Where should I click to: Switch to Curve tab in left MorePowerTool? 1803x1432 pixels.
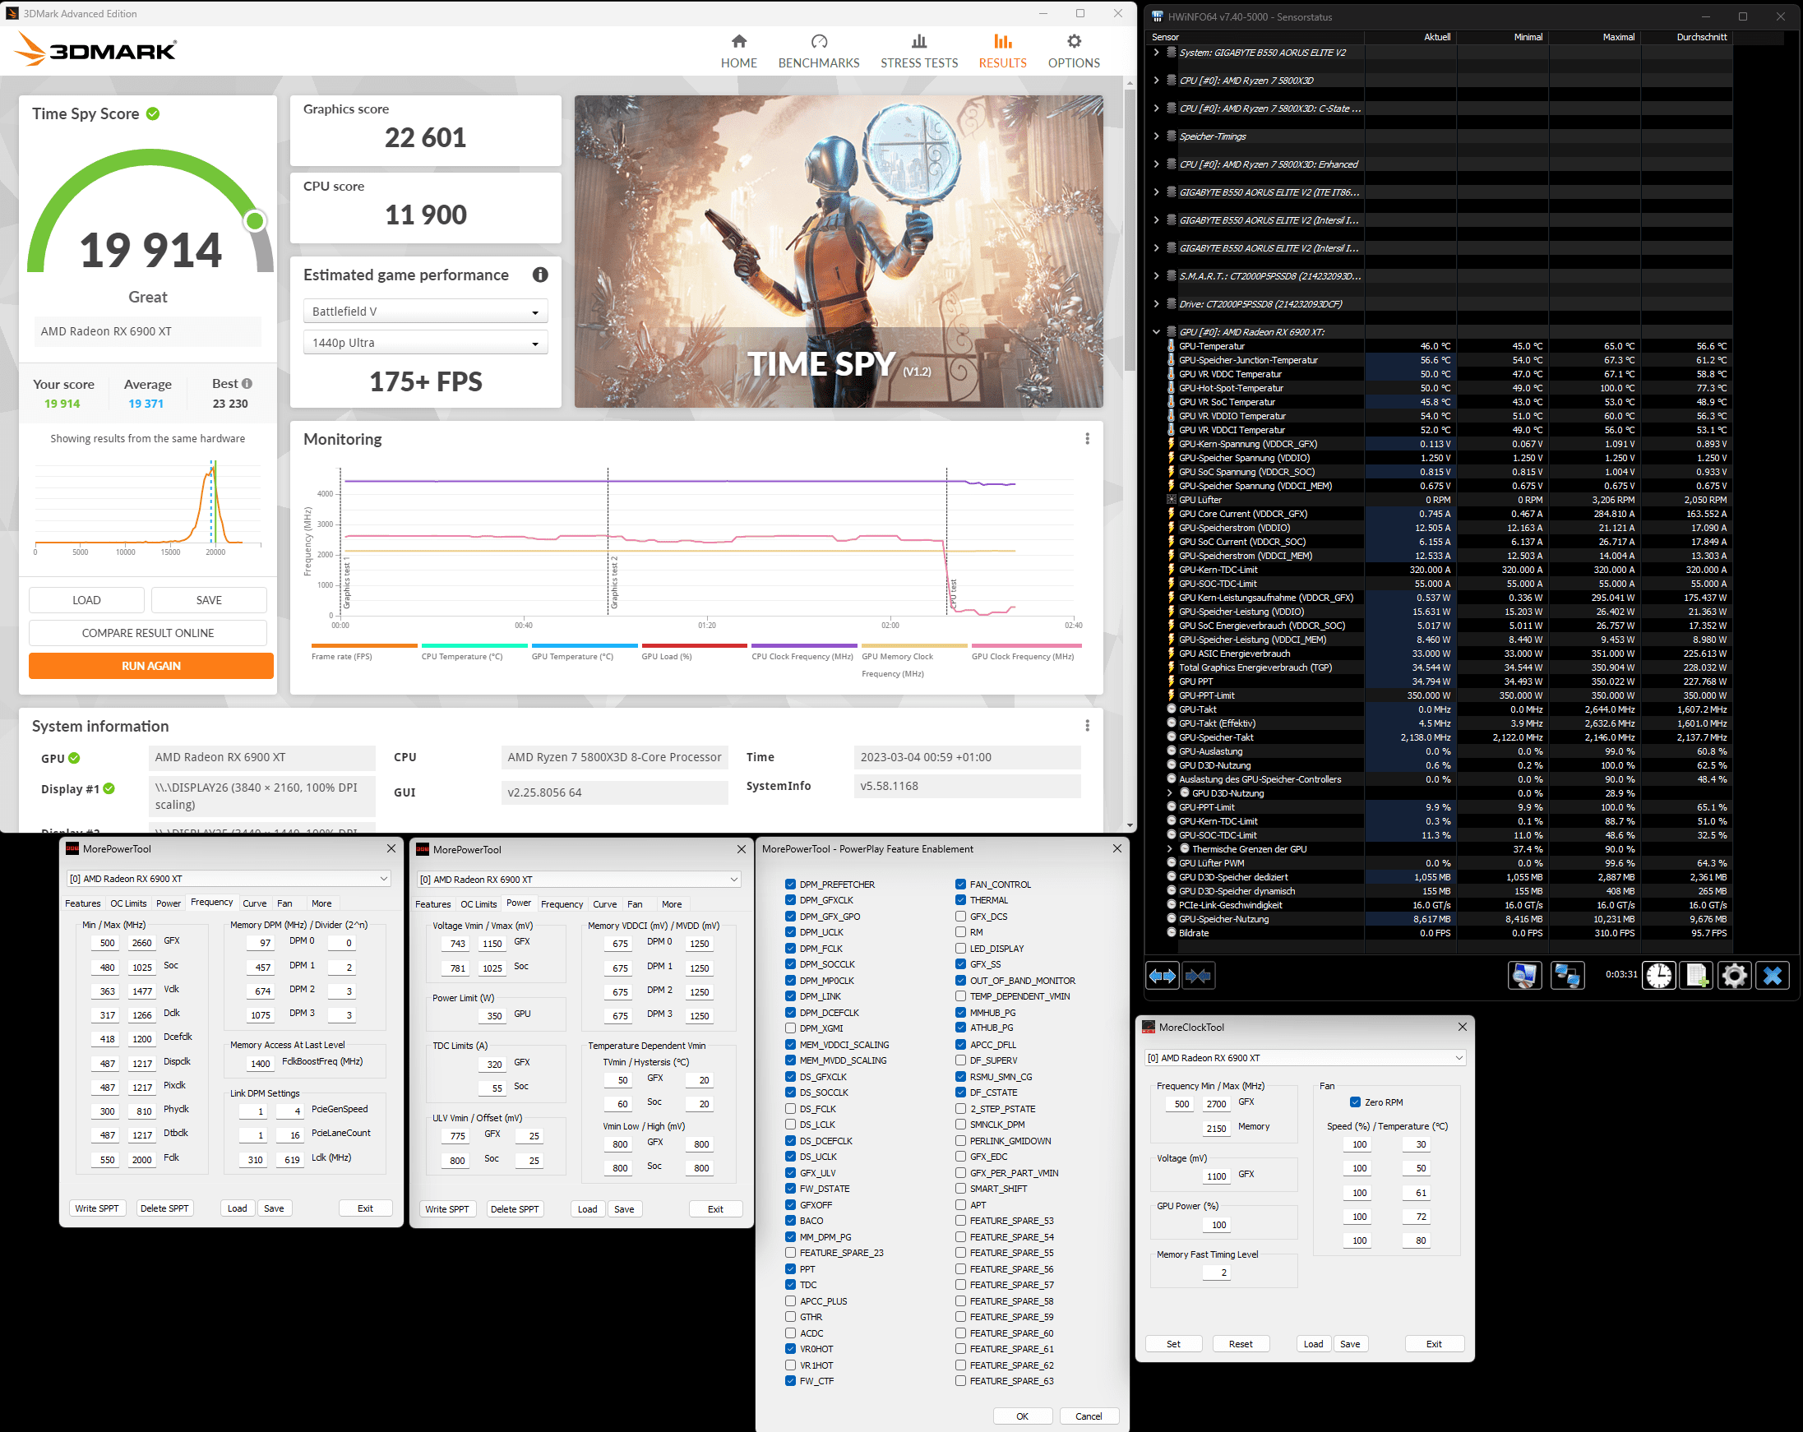point(254,903)
